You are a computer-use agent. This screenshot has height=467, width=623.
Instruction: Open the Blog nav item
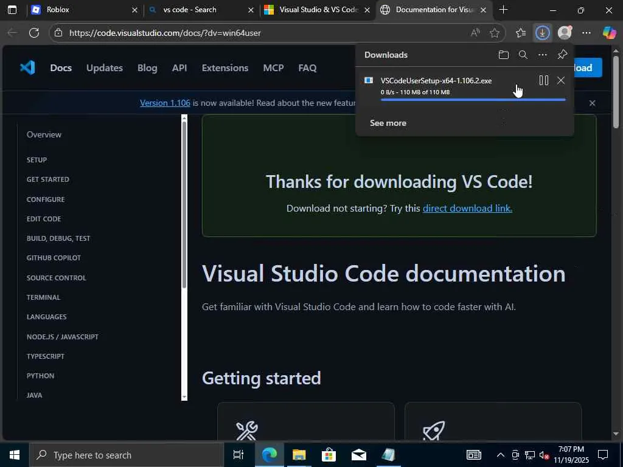[x=147, y=68]
